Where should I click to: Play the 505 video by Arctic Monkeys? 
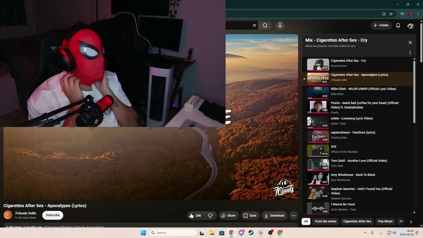coord(318,150)
